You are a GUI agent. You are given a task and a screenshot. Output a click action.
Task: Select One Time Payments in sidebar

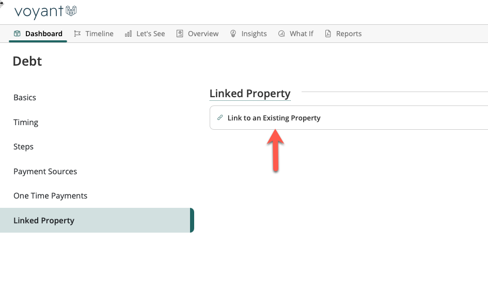[x=50, y=196]
